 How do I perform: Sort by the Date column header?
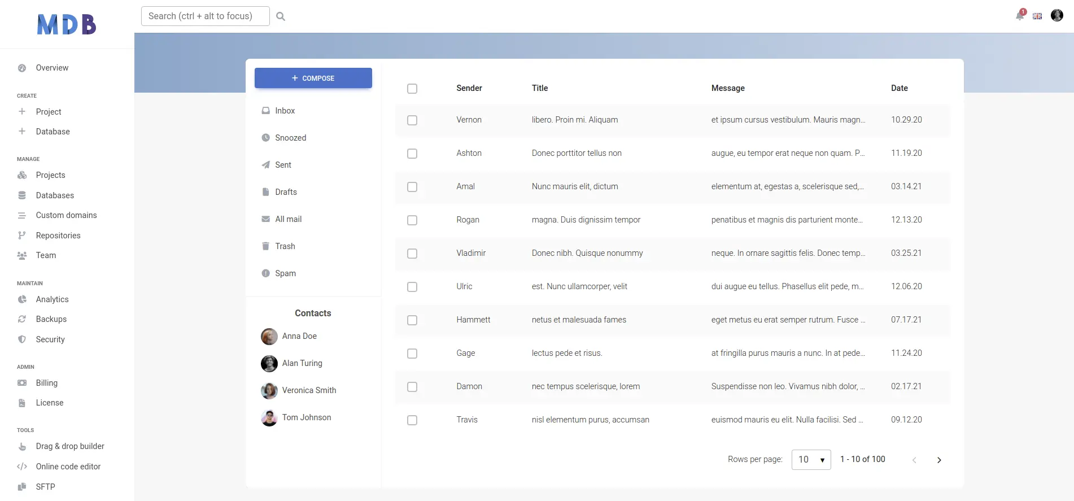[x=900, y=88]
